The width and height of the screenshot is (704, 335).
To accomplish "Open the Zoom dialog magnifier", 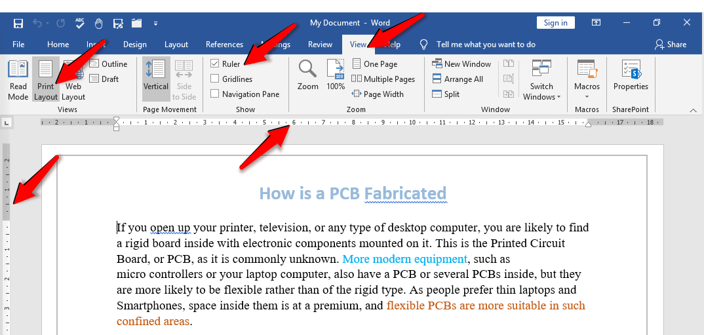I will click(x=307, y=75).
